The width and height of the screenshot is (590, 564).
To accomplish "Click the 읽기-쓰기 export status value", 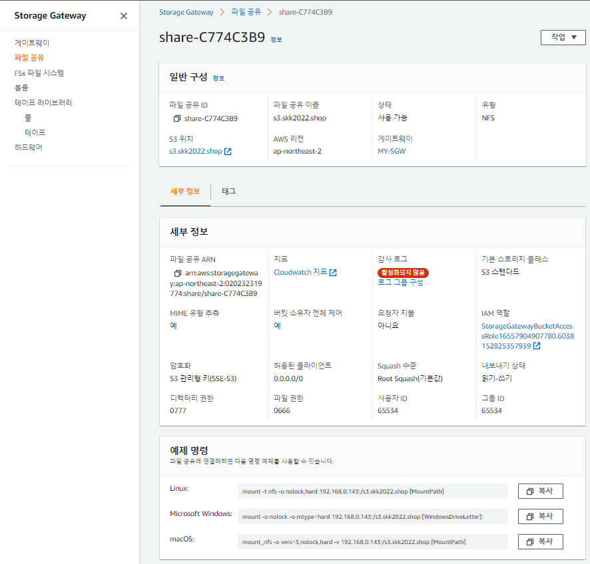I will pyautogui.click(x=497, y=378).
